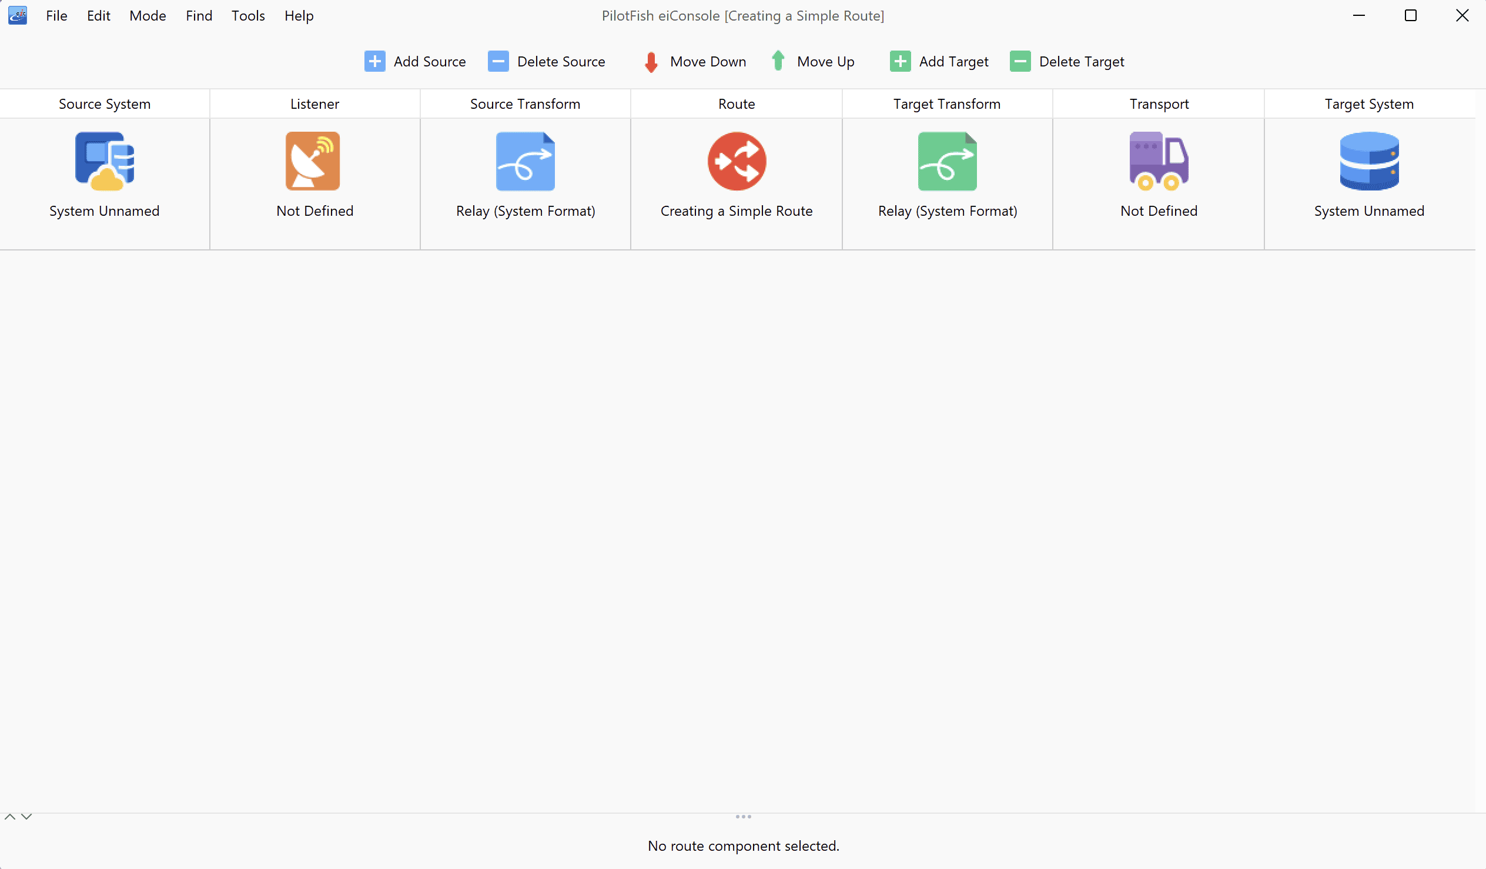
Task: Open the Mode menu
Action: click(148, 16)
